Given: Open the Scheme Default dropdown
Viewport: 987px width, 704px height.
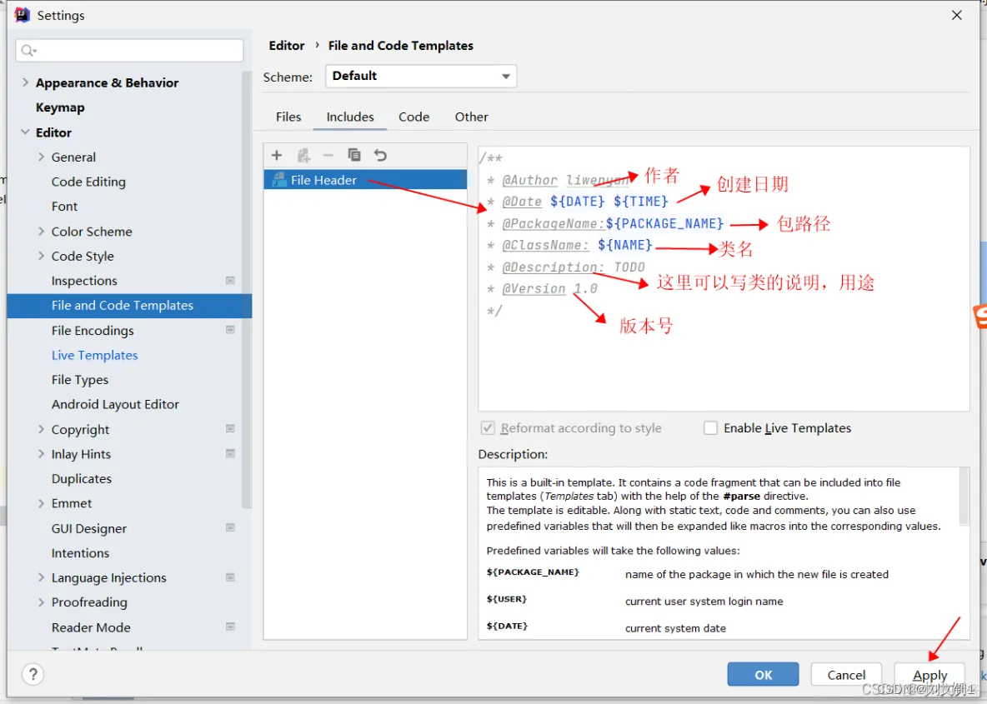Looking at the screenshot, I should [x=421, y=76].
